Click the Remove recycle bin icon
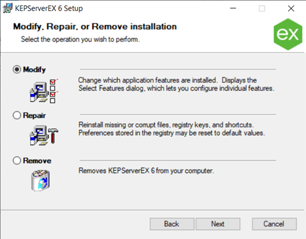 41,180
